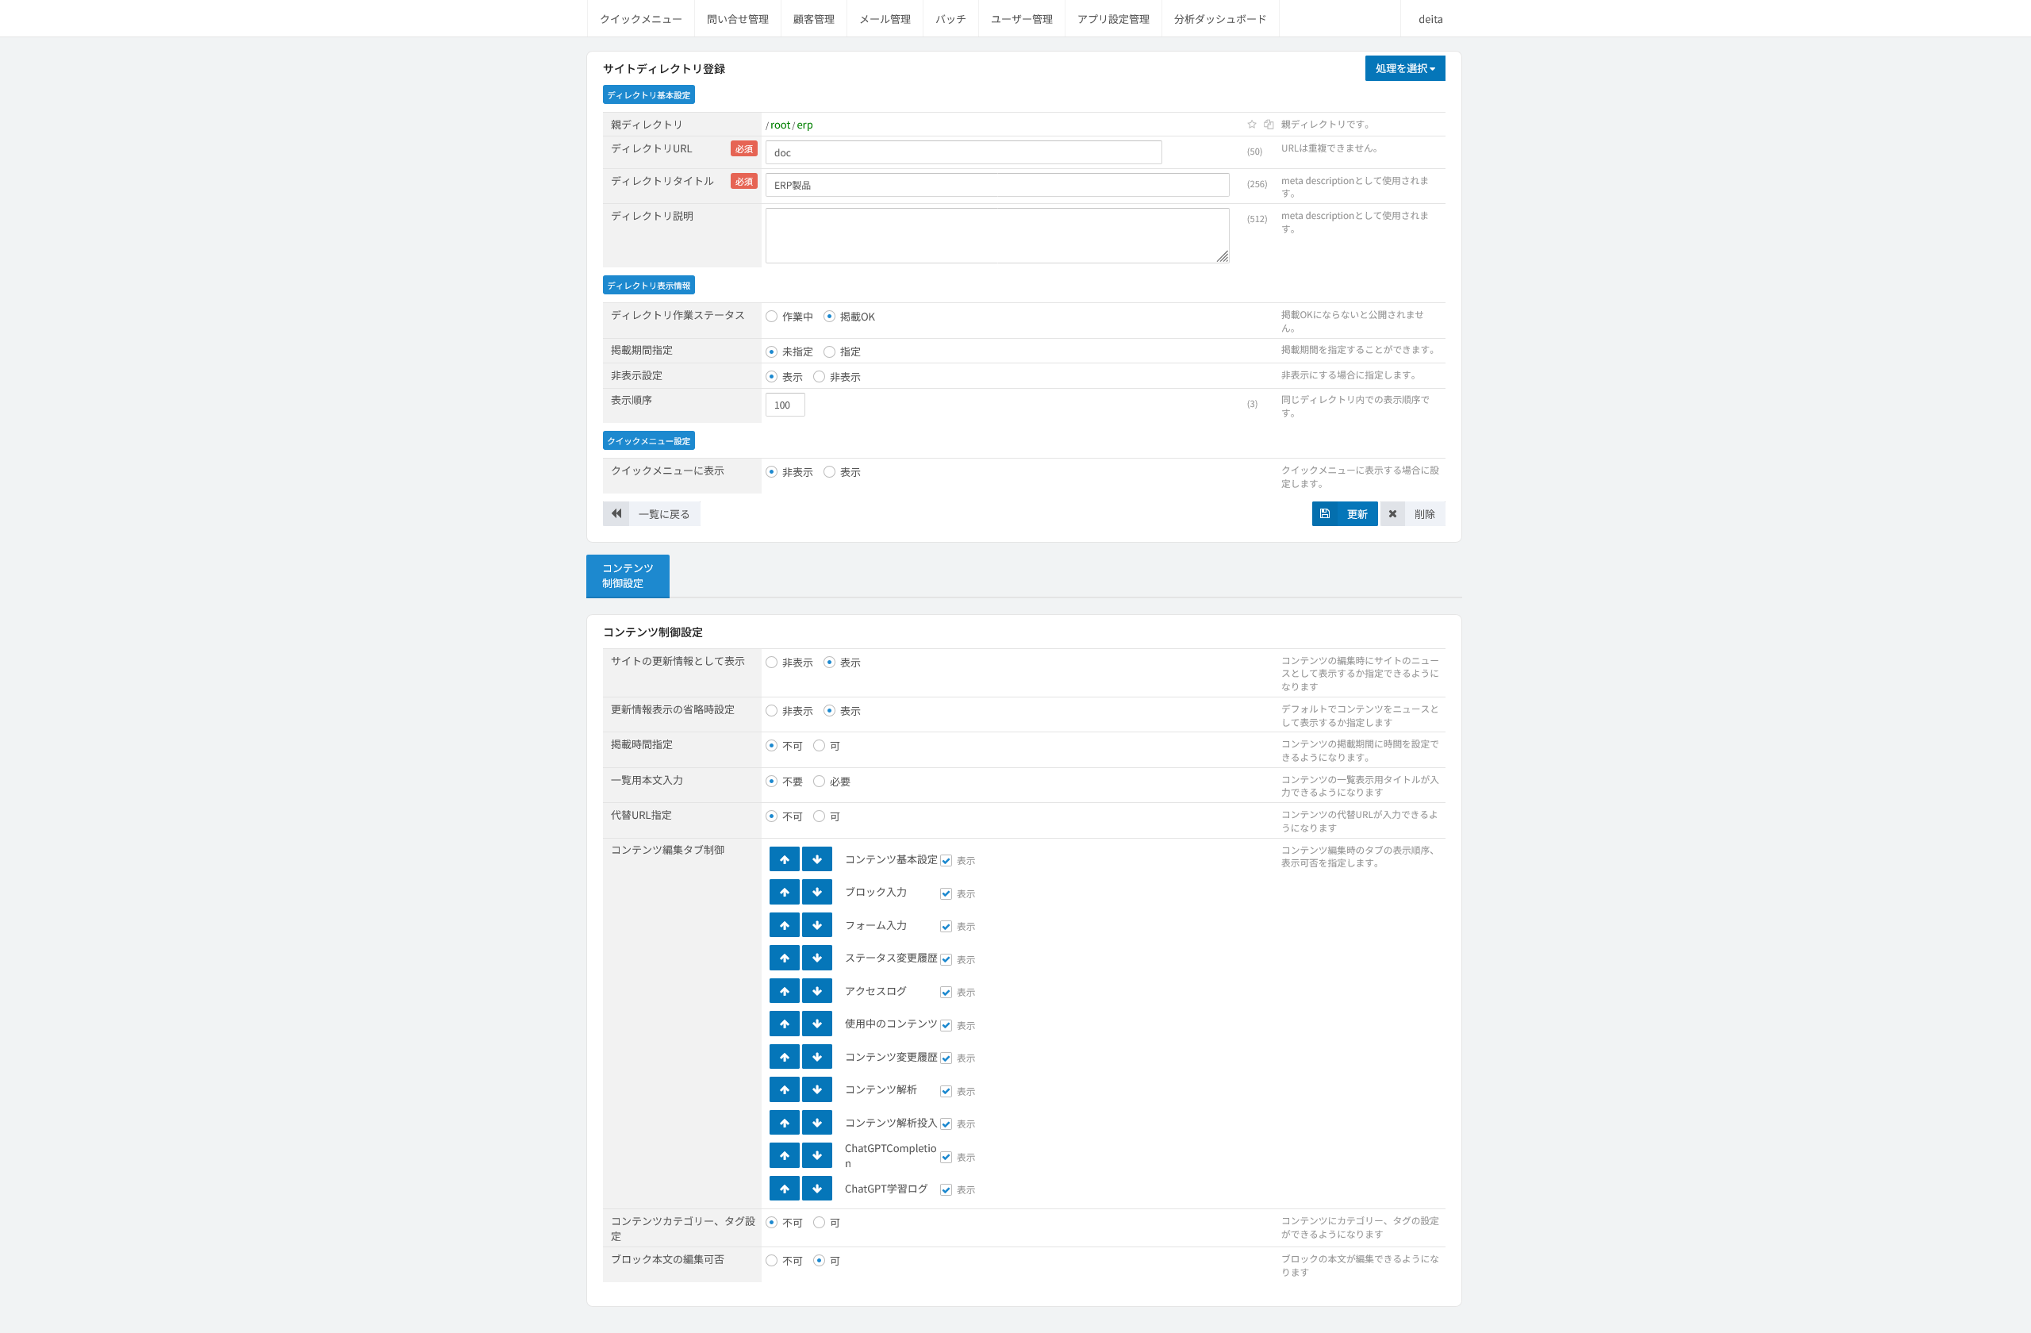The height and width of the screenshot is (1333, 2031).
Task: Click the rewind icon on the back-to-list button
Action: tap(616, 513)
